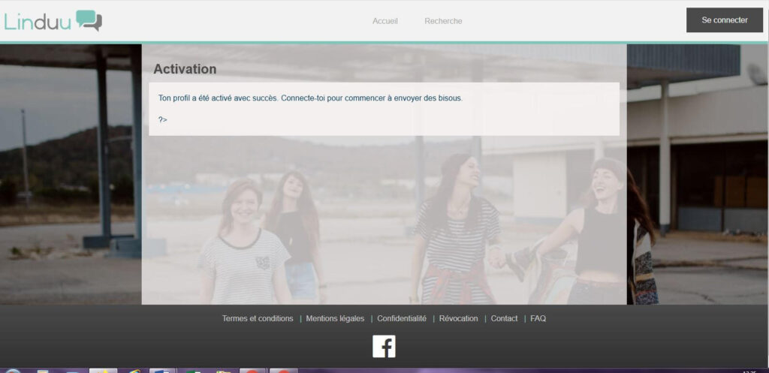Screen dimensions: 769x373
Task: Open the Facebook page icon in footer
Action: point(384,346)
